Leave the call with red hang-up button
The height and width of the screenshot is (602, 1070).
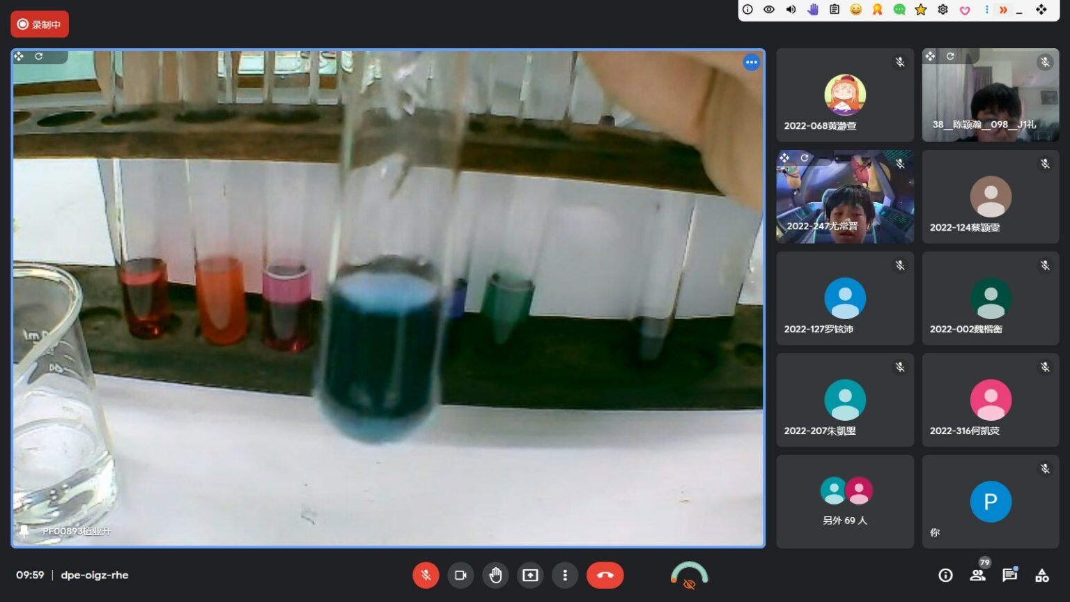605,575
